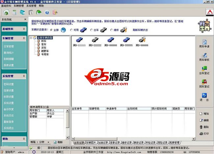
Task: Select vehicle 闽D-222222 car icon
Action: [x=95, y=40]
